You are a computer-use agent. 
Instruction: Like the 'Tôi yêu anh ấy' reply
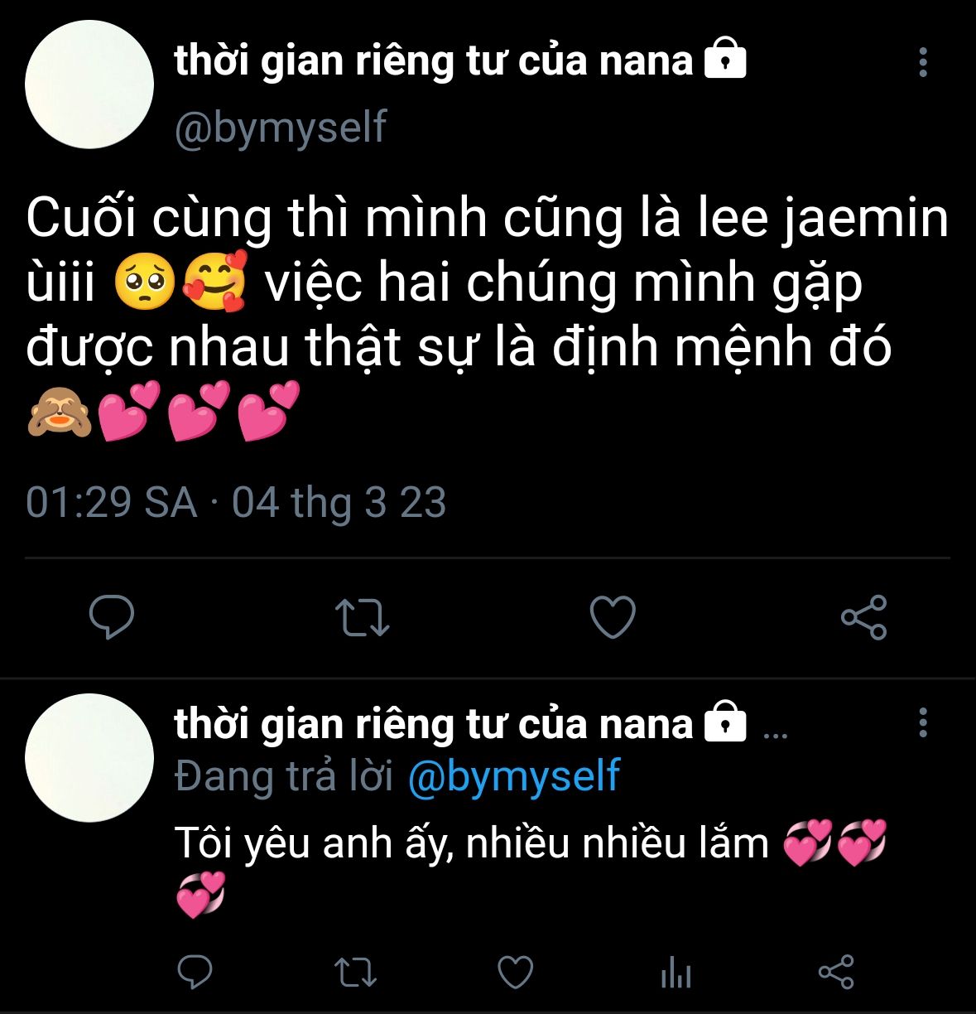click(x=515, y=972)
